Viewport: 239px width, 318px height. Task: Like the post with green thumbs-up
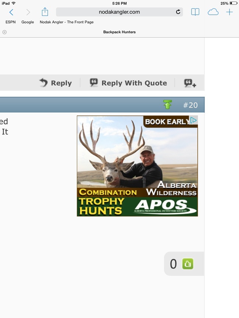click(187, 264)
